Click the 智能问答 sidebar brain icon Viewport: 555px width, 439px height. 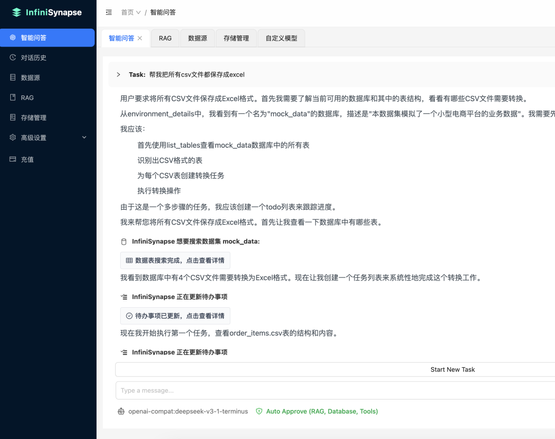[13, 37]
